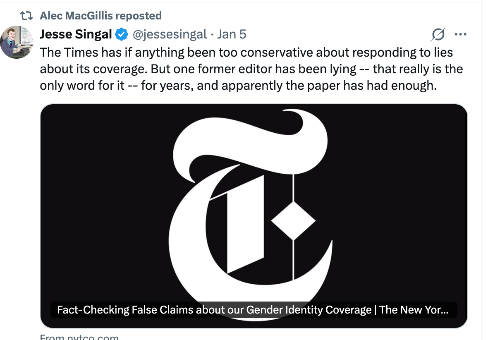Click the tweet line starting "about its coverage"
The width and height of the screenshot is (488, 340).
tap(251, 69)
